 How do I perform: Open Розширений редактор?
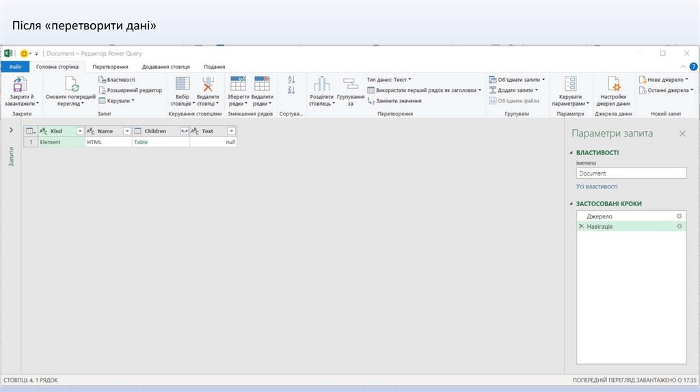point(131,90)
